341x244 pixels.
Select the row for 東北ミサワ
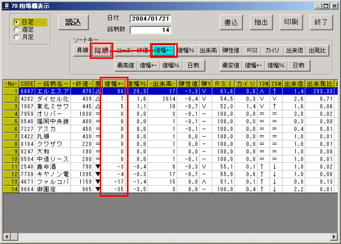pos(170,106)
